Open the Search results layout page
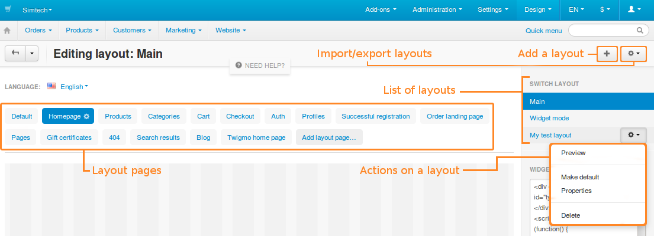This screenshot has height=236, width=654. 159,137
